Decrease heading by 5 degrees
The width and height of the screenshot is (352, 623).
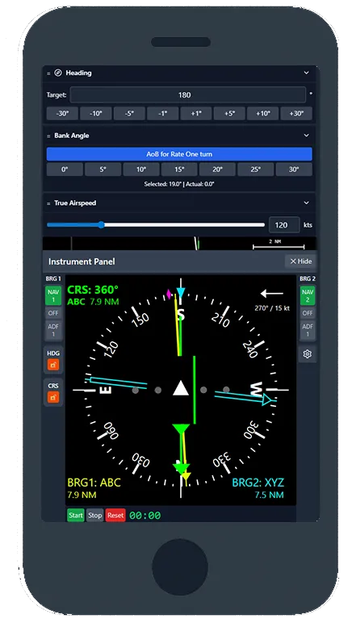129,113
